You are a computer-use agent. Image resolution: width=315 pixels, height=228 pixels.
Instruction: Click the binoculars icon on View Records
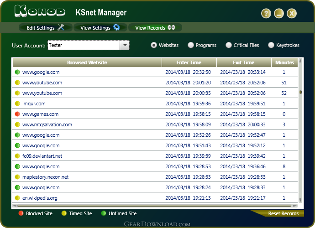click(x=171, y=27)
